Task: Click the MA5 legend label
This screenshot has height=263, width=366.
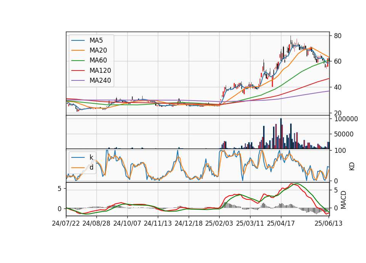Action: (x=96, y=40)
